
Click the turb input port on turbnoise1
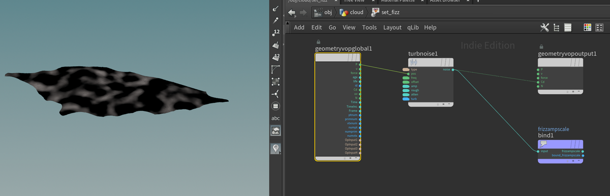[406, 99]
